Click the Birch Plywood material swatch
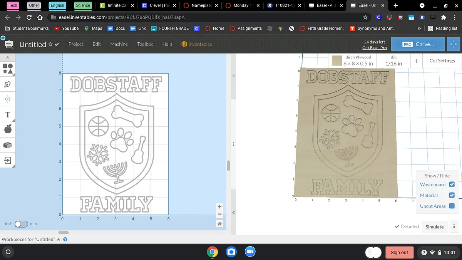This screenshot has height=260, width=462. (337, 60)
